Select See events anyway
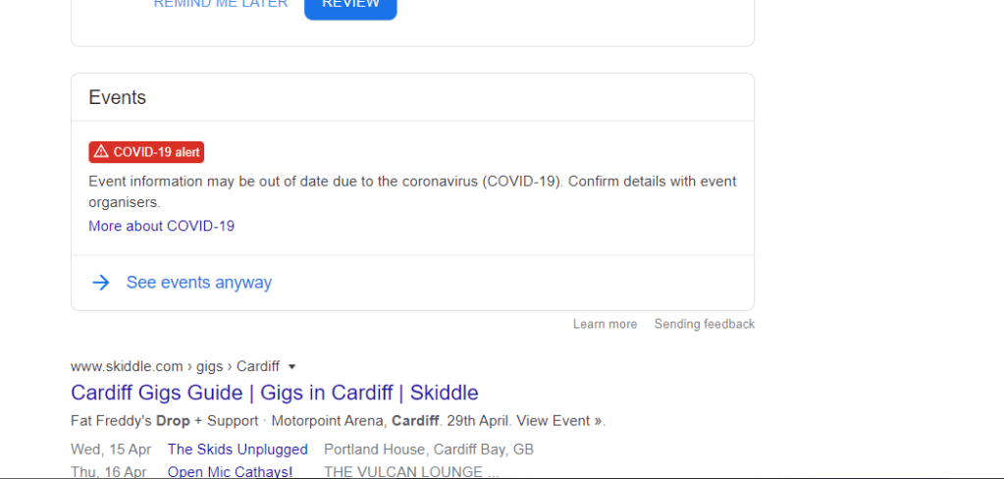This screenshot has height=479, width=1004. [x=198, y=283]
